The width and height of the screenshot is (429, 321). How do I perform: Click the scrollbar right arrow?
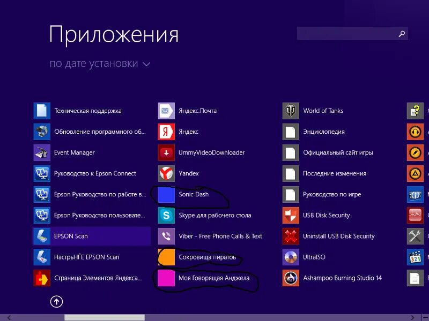tap(412, 317)
